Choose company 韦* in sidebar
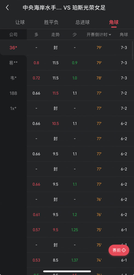Viewport: 134px width, 275px height. (13, 78)
